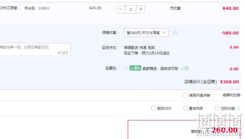Click the 0/200 character counter

(63, 53)
